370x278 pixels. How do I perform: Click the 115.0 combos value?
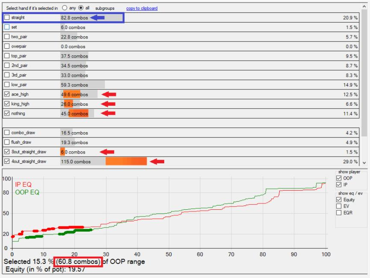click(76, 162)
